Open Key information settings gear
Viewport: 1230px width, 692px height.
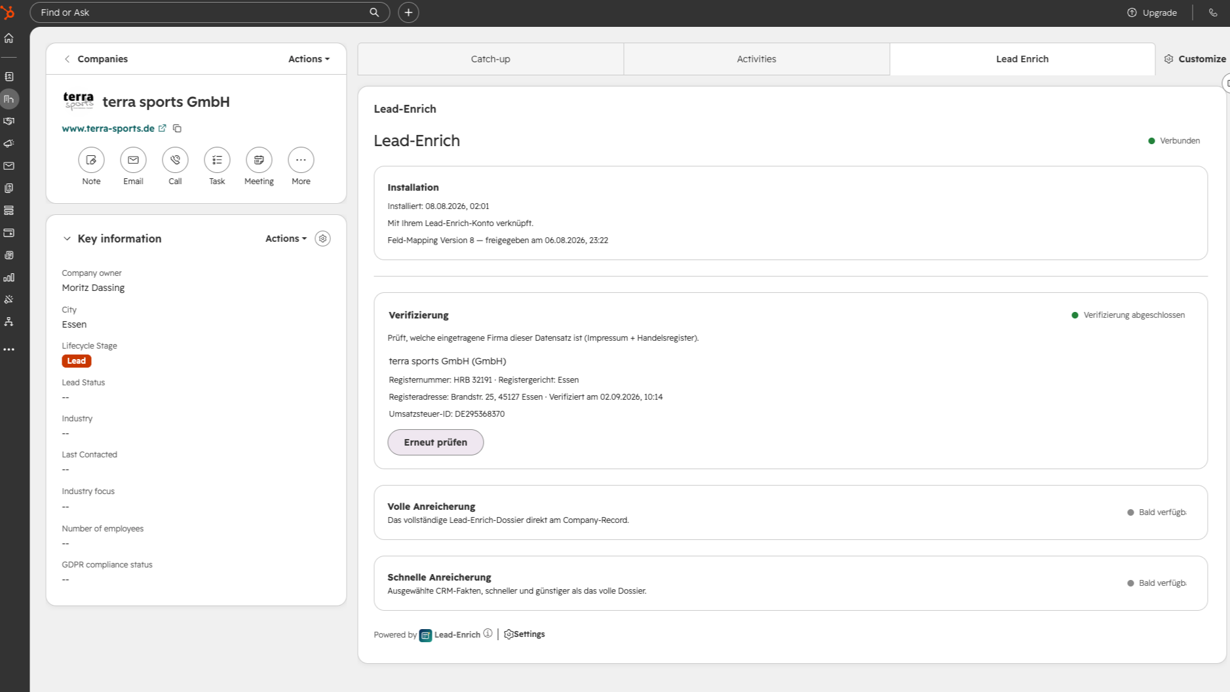click(x=322, y=239)
